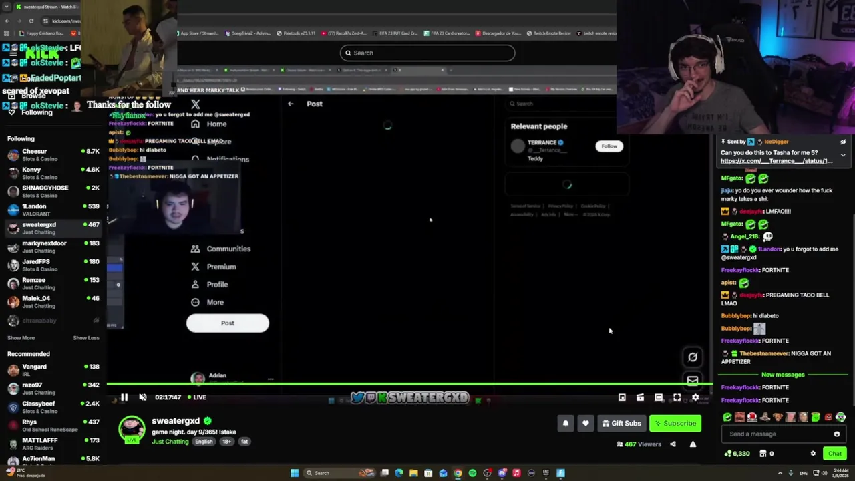Screen dimensions: 855x481
Task: Open 1Landon VALORANT channel in sidebar
Action: tap(52, 210)
